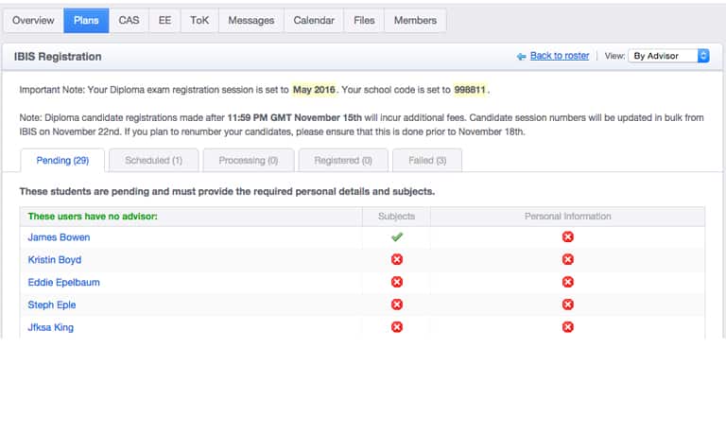The image size is (726, 436).
Task: Click the highlighted school code 998811
Action: (x=470, y=90)
